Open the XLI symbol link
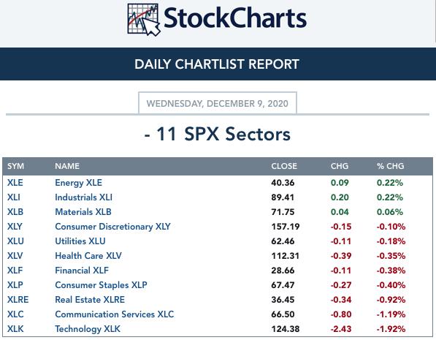Screen dimensions: 436x340 (14, 197)
